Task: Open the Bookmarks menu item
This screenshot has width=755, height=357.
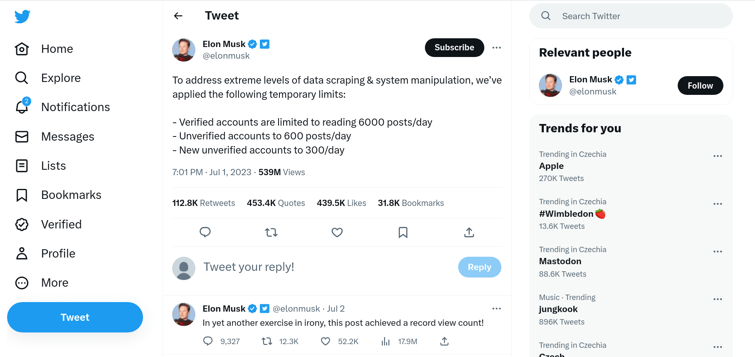Action: click(71, 195)
